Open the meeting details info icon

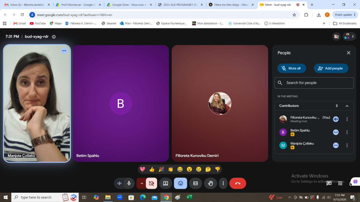point(54,37)
